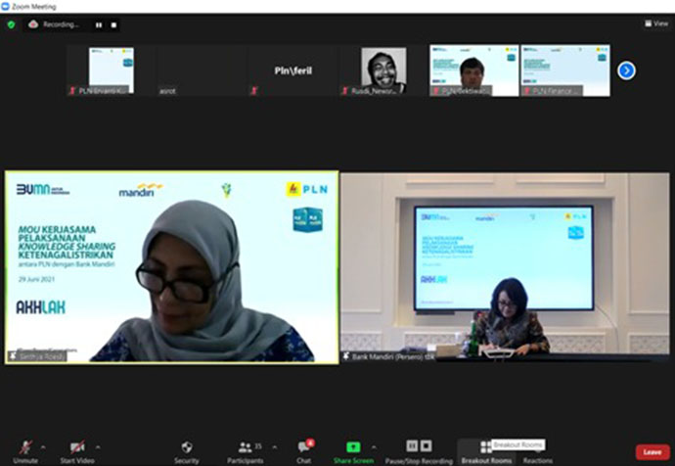
Task: Expand video options arrow beside Start Video
Action: click(105, 446)
